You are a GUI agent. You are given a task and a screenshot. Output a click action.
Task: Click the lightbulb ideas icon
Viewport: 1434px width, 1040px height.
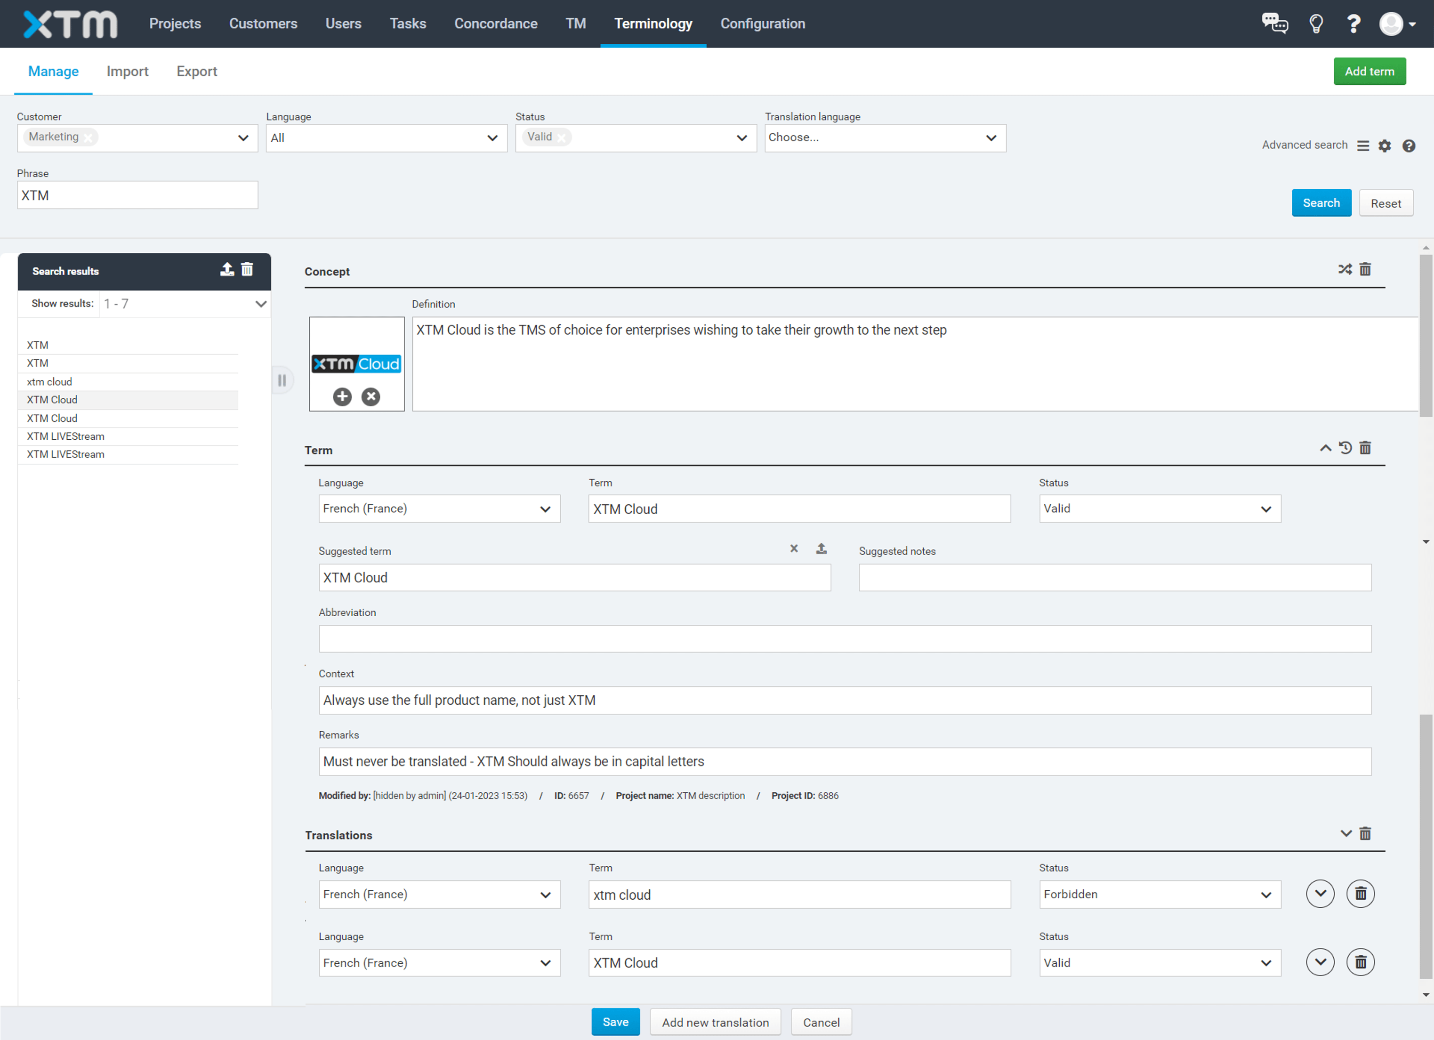1316,24
